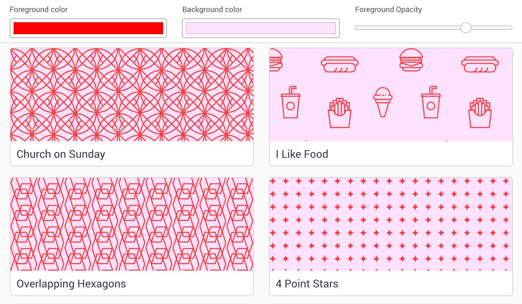Click the Church on Sunday title
Screen dimensions: 522x304
pyautogui.click(x=61, y=154)
